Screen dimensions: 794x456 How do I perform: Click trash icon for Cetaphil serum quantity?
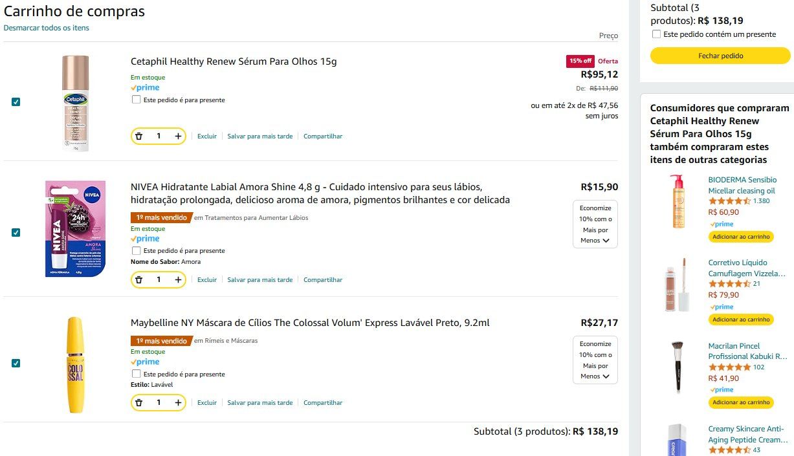(138, 136)
